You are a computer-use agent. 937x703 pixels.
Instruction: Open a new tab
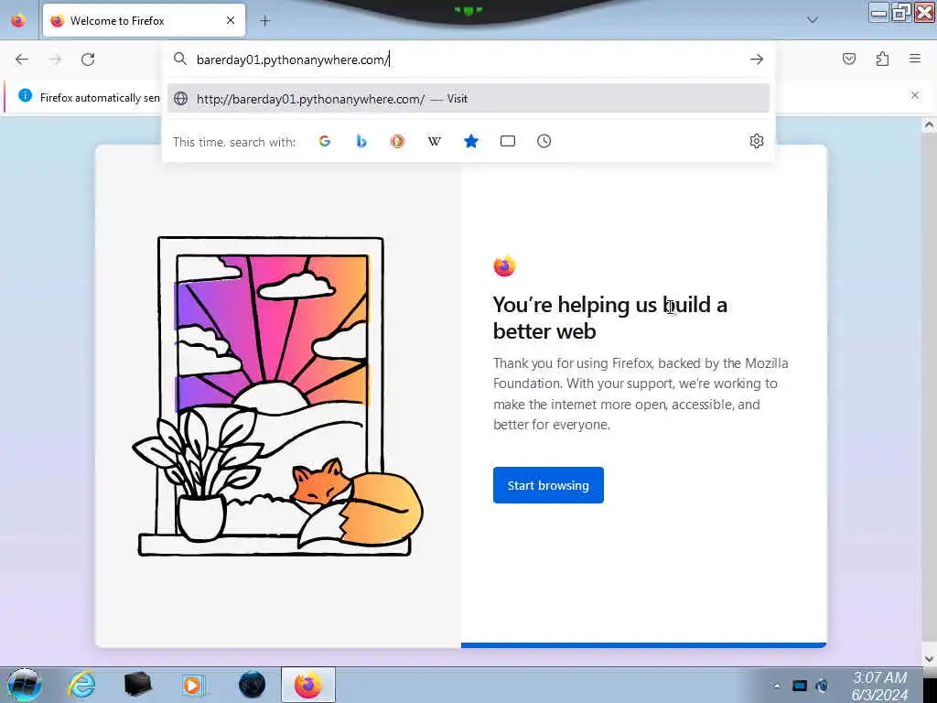click(265, 21)
